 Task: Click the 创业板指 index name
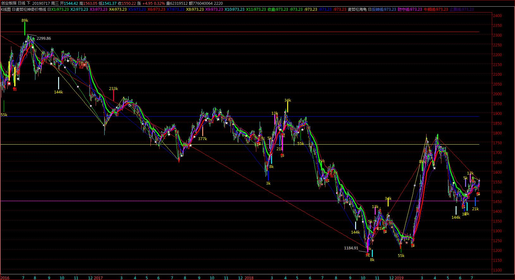pos(8,3)
